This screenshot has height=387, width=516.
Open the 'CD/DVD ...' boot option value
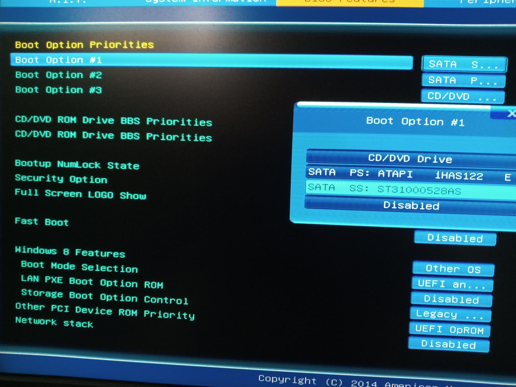point(463,96)
